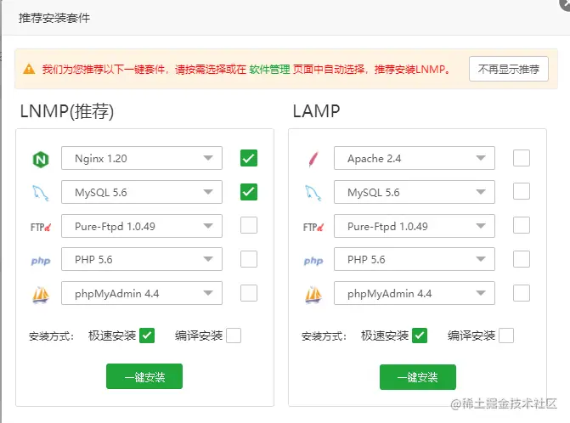
Task: Click the orange warning triangle icon
Action: (x=29, y=69)
